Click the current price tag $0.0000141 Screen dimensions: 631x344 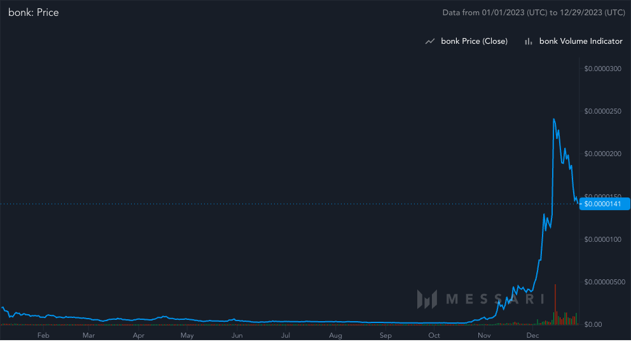[x=604, y=204]
